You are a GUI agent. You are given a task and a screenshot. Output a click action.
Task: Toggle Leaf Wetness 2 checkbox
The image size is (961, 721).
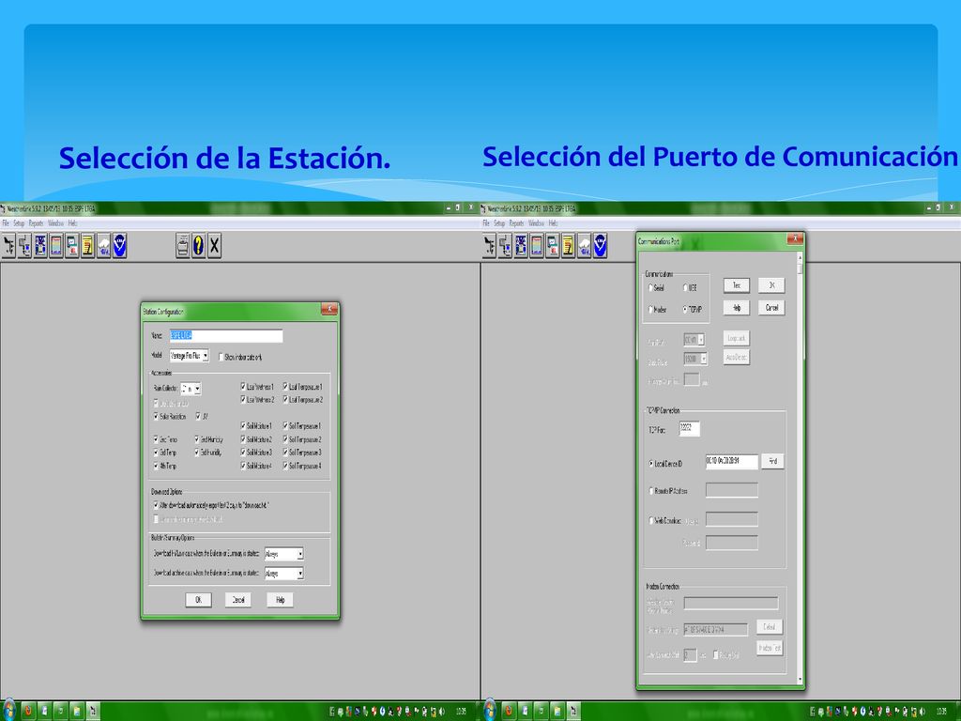[x=243, y=399]
